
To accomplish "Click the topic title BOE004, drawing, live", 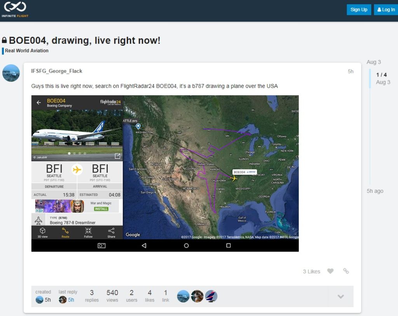I will pos(84,41).
